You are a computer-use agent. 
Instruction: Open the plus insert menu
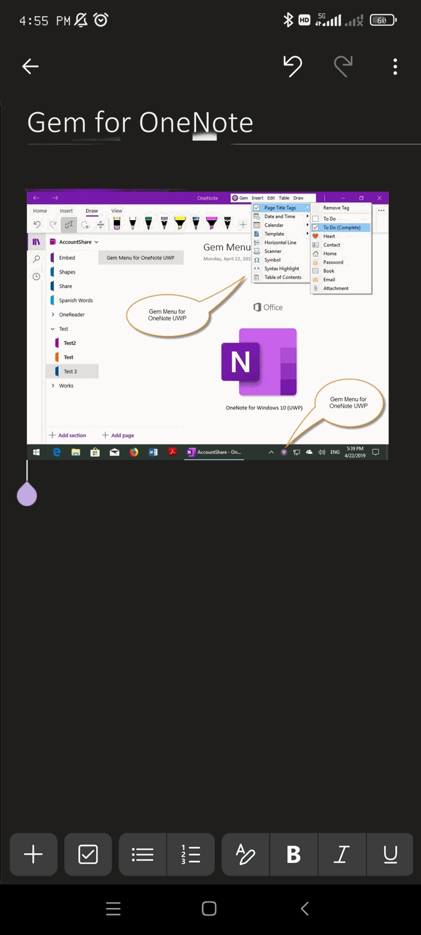tap(33, 854)
